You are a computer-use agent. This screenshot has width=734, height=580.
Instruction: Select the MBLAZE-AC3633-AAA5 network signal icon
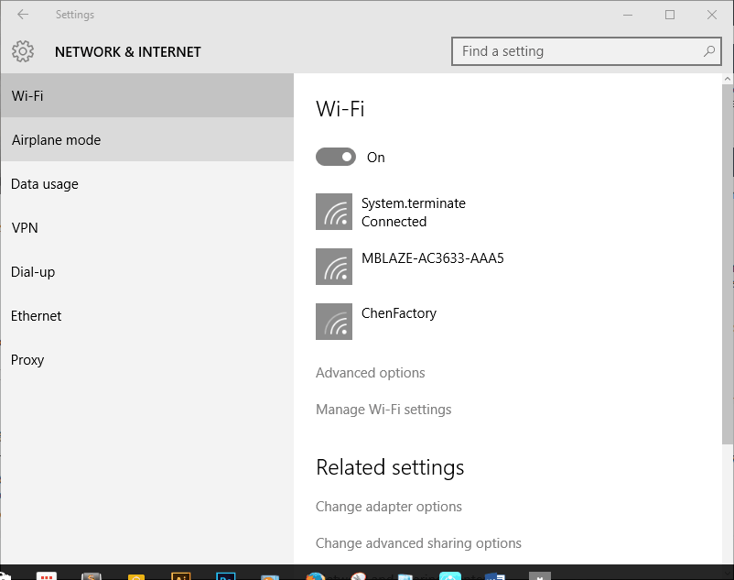(x=334, y=267)
